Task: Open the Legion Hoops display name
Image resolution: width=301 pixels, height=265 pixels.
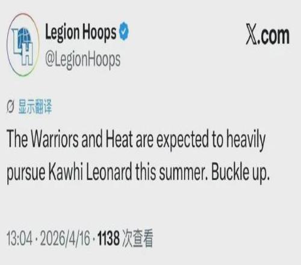Action: click(x=81, y=32)
